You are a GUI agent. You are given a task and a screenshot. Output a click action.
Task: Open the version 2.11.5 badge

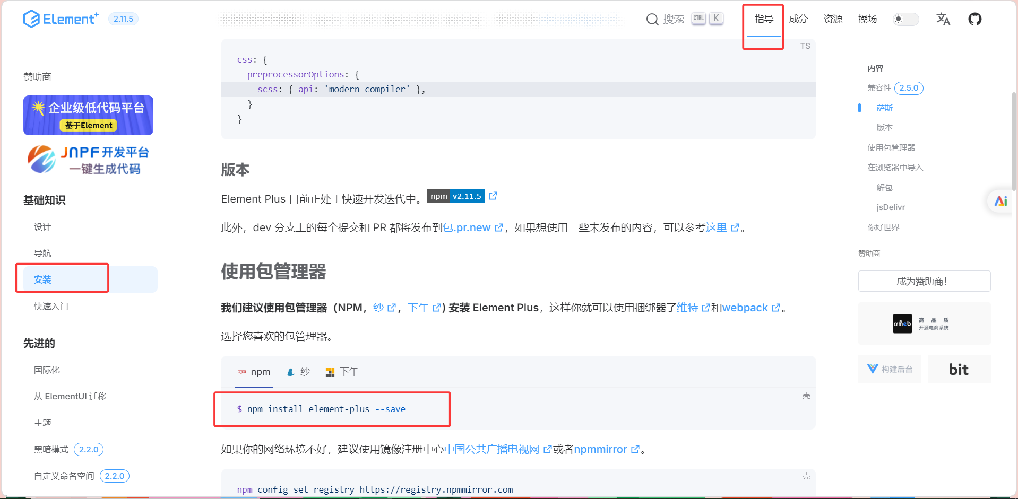[x=123, y=19]
